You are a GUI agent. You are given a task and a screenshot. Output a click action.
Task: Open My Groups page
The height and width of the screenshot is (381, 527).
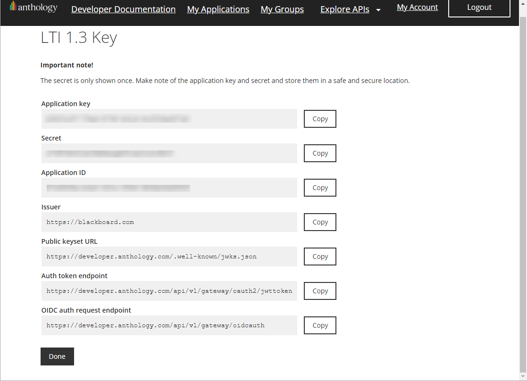[282, 9]
